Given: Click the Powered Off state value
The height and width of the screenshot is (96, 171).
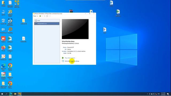Looking at the screenshot, I should click(x=71, y=47).
